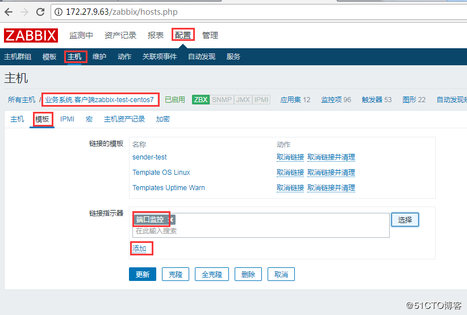Open the 监测中 top menu

81,35
